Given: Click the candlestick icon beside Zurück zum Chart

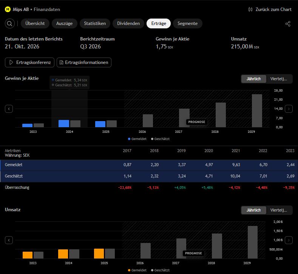Looking at the screenshot, I should click(x=250, y=9).
